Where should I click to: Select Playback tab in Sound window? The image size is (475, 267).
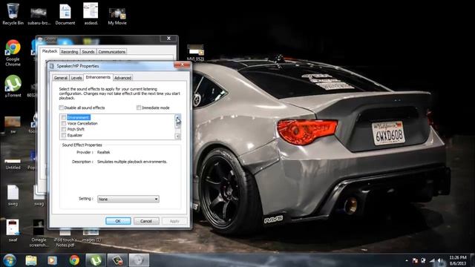point(50,51)
